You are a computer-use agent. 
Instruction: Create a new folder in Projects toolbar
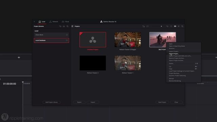[143, 26]
